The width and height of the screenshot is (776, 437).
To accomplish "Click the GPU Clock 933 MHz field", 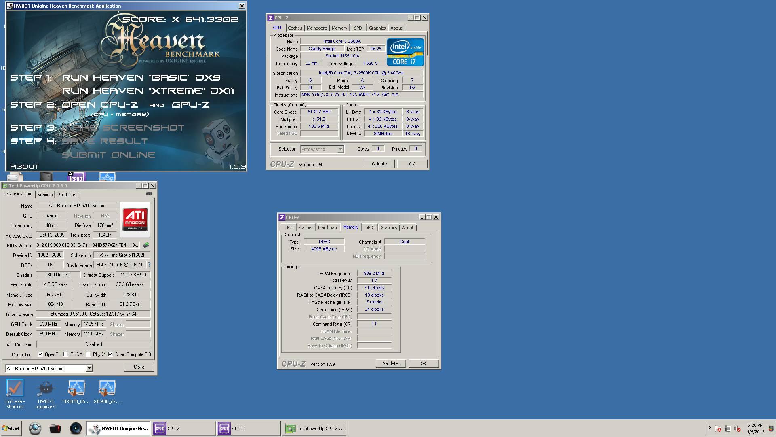I will [48, 324].
